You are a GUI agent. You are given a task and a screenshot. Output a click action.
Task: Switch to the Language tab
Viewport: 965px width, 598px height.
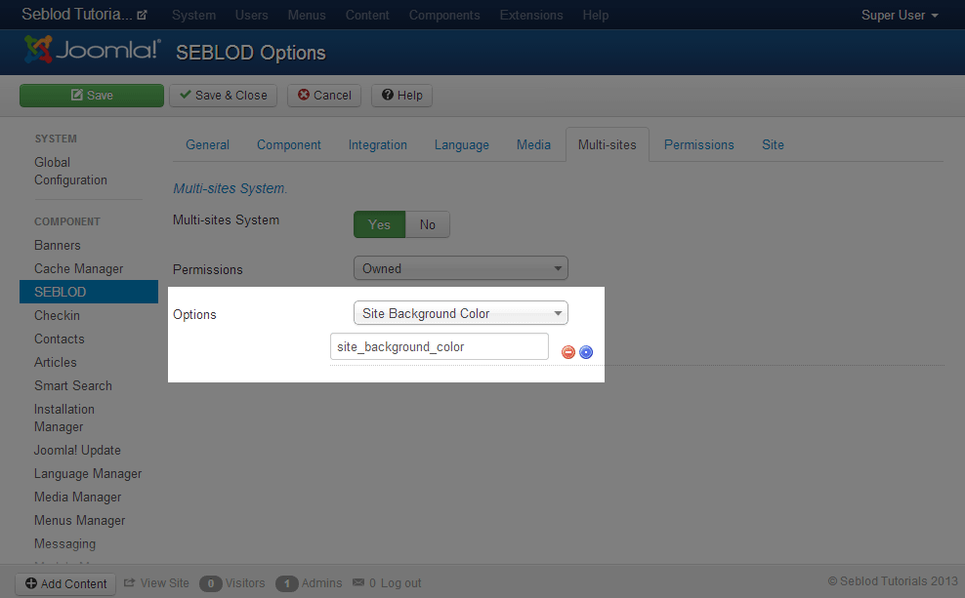click(462, 145)
